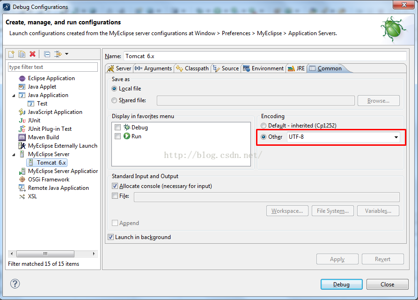Click the Workspace... button
The height and width of the screenshot is (300, 418).
tap(287, 211)
